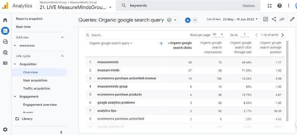This screenshot has width=297, height=135.
Task: Collapse the Acquisition group
Action: point(15,64)
